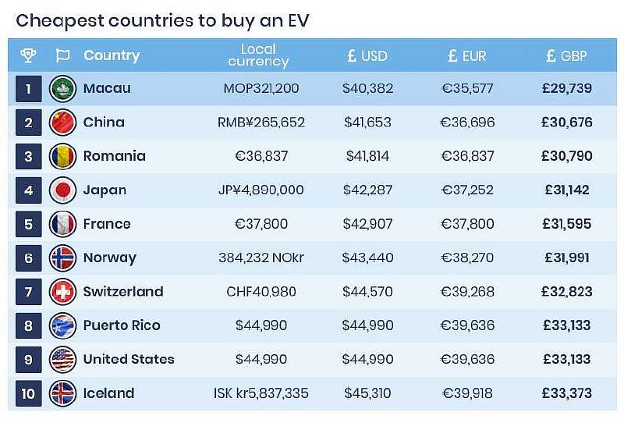Select the Country column header
Screen dimensions: 624x423
tap(112, 55)
